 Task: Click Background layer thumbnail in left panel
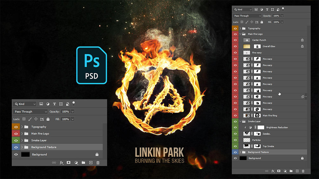[x=25, y=154]
